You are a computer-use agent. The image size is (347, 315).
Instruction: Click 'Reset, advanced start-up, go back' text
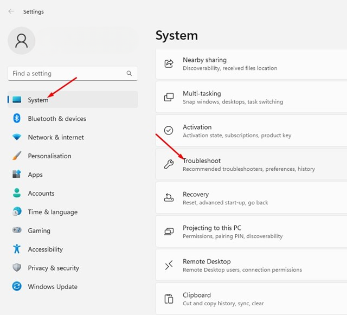pyautogui.click(x=226, y=203)
